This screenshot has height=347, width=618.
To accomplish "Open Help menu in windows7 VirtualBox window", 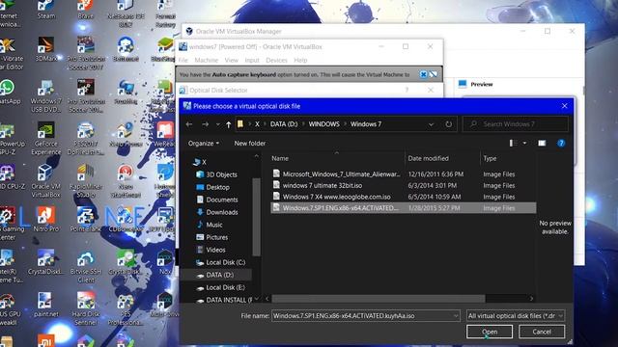I will (x=300, y=60).
